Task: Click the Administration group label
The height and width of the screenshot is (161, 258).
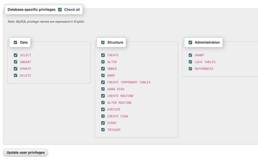Action: (x=207, y=42)
